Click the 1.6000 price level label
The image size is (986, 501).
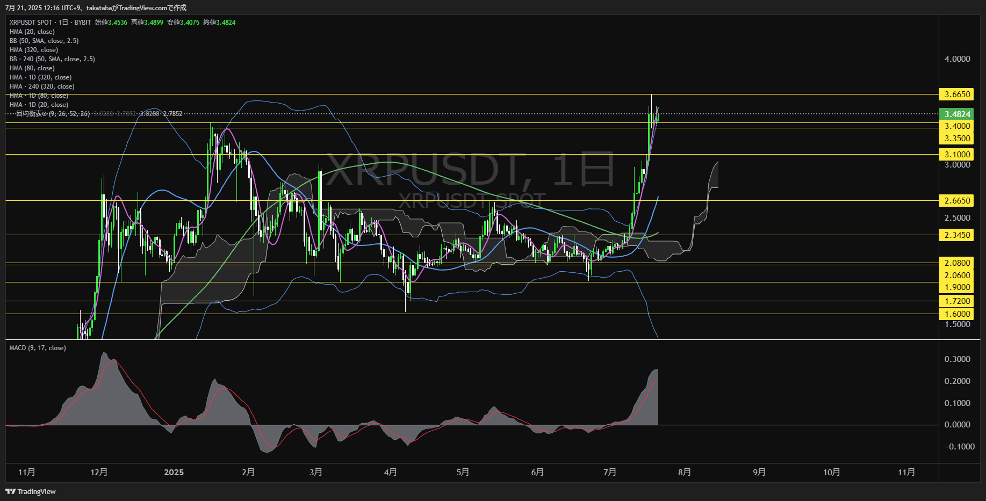point(957,314)
